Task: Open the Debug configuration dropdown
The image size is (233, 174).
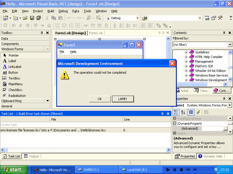Action: 137,18
